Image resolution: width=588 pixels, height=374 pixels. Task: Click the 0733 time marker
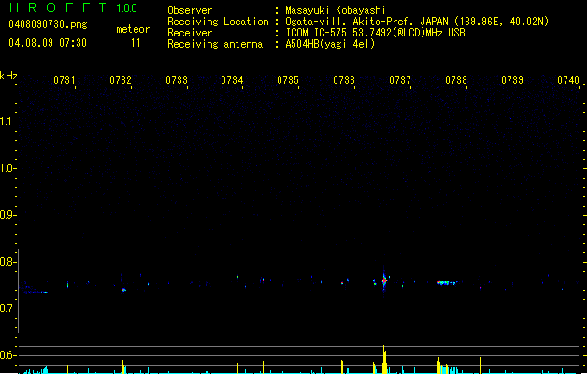tap(177, 80)
